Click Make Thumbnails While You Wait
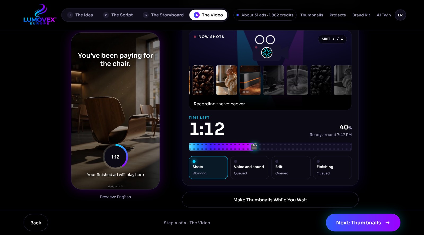Screen dimensions: 424x235 click(270, 200)
